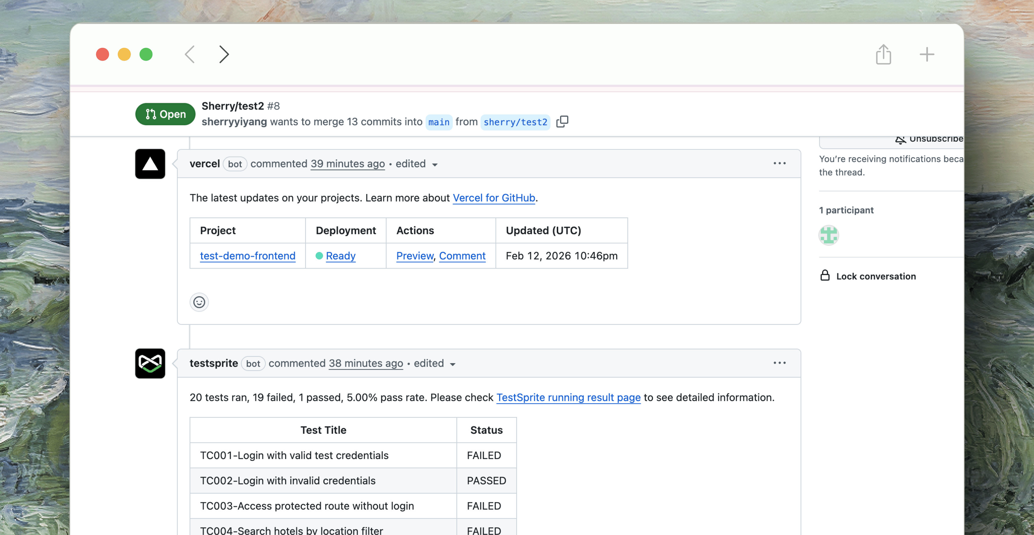
Task: Click TC002-Login with invalid credentials row
Action: 353,480
